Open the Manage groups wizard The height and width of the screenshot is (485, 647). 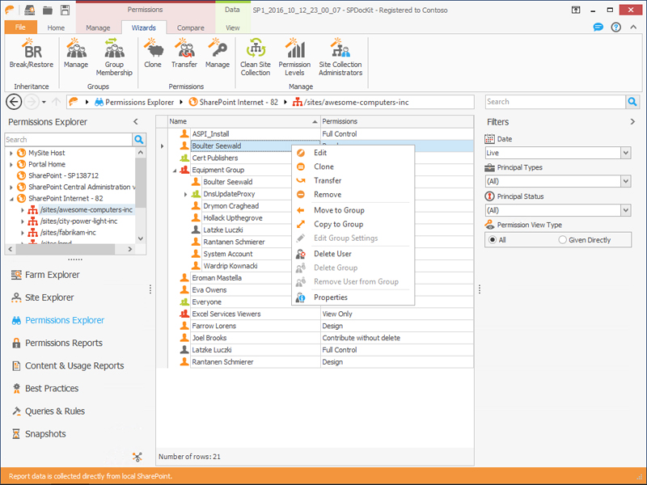coord(76,53)
